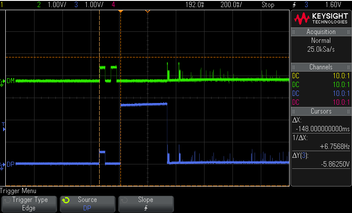
Task: Click the rising slope icon on Slope softkey
Action: point(146,208)
